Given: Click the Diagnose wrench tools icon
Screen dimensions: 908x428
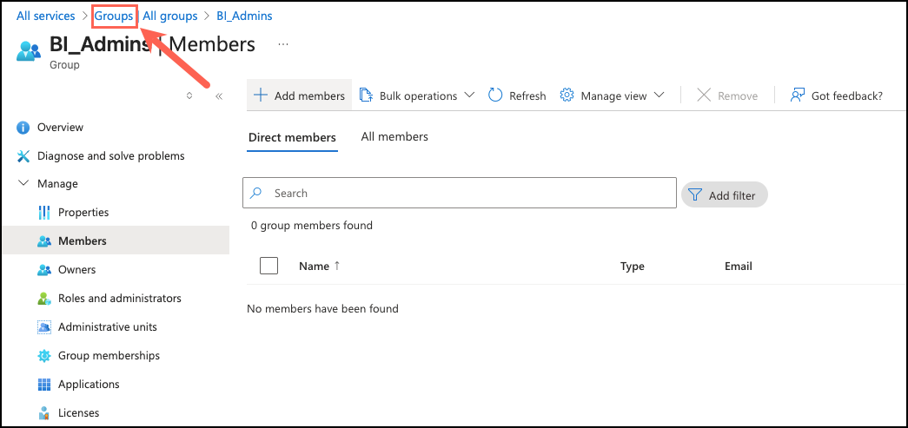Looking at the screenshot, I should tap(23, 156).
